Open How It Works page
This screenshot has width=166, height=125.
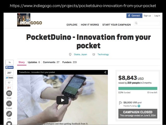[90, 25]
